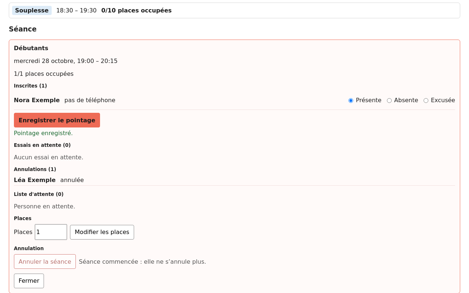This screenshot has height=293, width=469.
Task: Open the Souplesse 18:30 – 19:30 session row
Action: point(234,10)
